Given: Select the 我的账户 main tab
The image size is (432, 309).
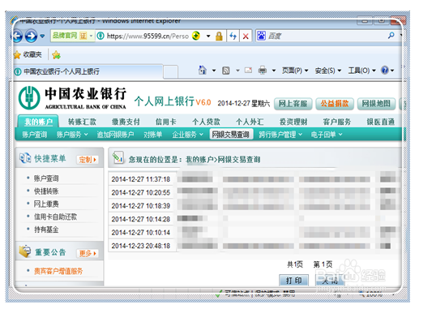Looking at the screenshot, I should pos(38,122).
